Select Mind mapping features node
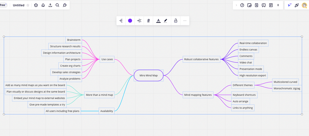 198,95
